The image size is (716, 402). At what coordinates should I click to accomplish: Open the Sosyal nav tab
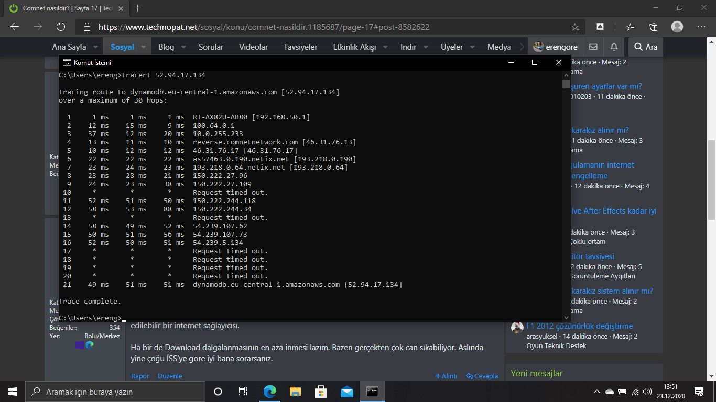pos(122,47)
